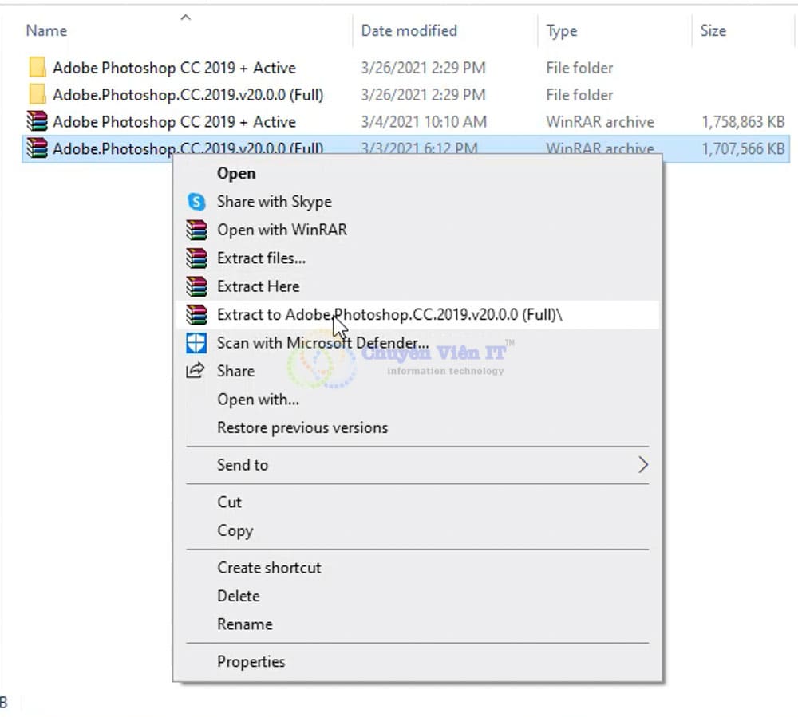Click folder icon for Adobe.Photoshop.CC.2019.v20.0.0 (Full)

coord(37,95)
